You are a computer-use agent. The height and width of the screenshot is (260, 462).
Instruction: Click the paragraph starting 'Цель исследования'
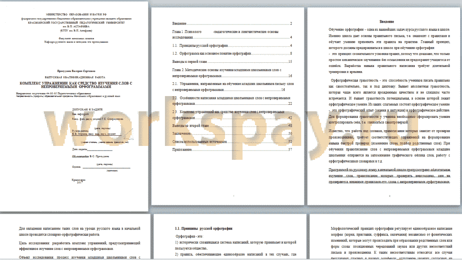79,246
